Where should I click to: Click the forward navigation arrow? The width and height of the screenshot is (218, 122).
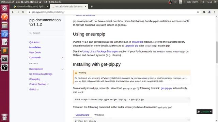click(x=18, y=12)
